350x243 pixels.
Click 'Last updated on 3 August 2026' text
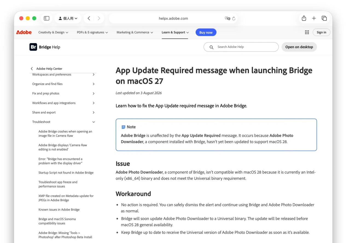tap(139, 93)
